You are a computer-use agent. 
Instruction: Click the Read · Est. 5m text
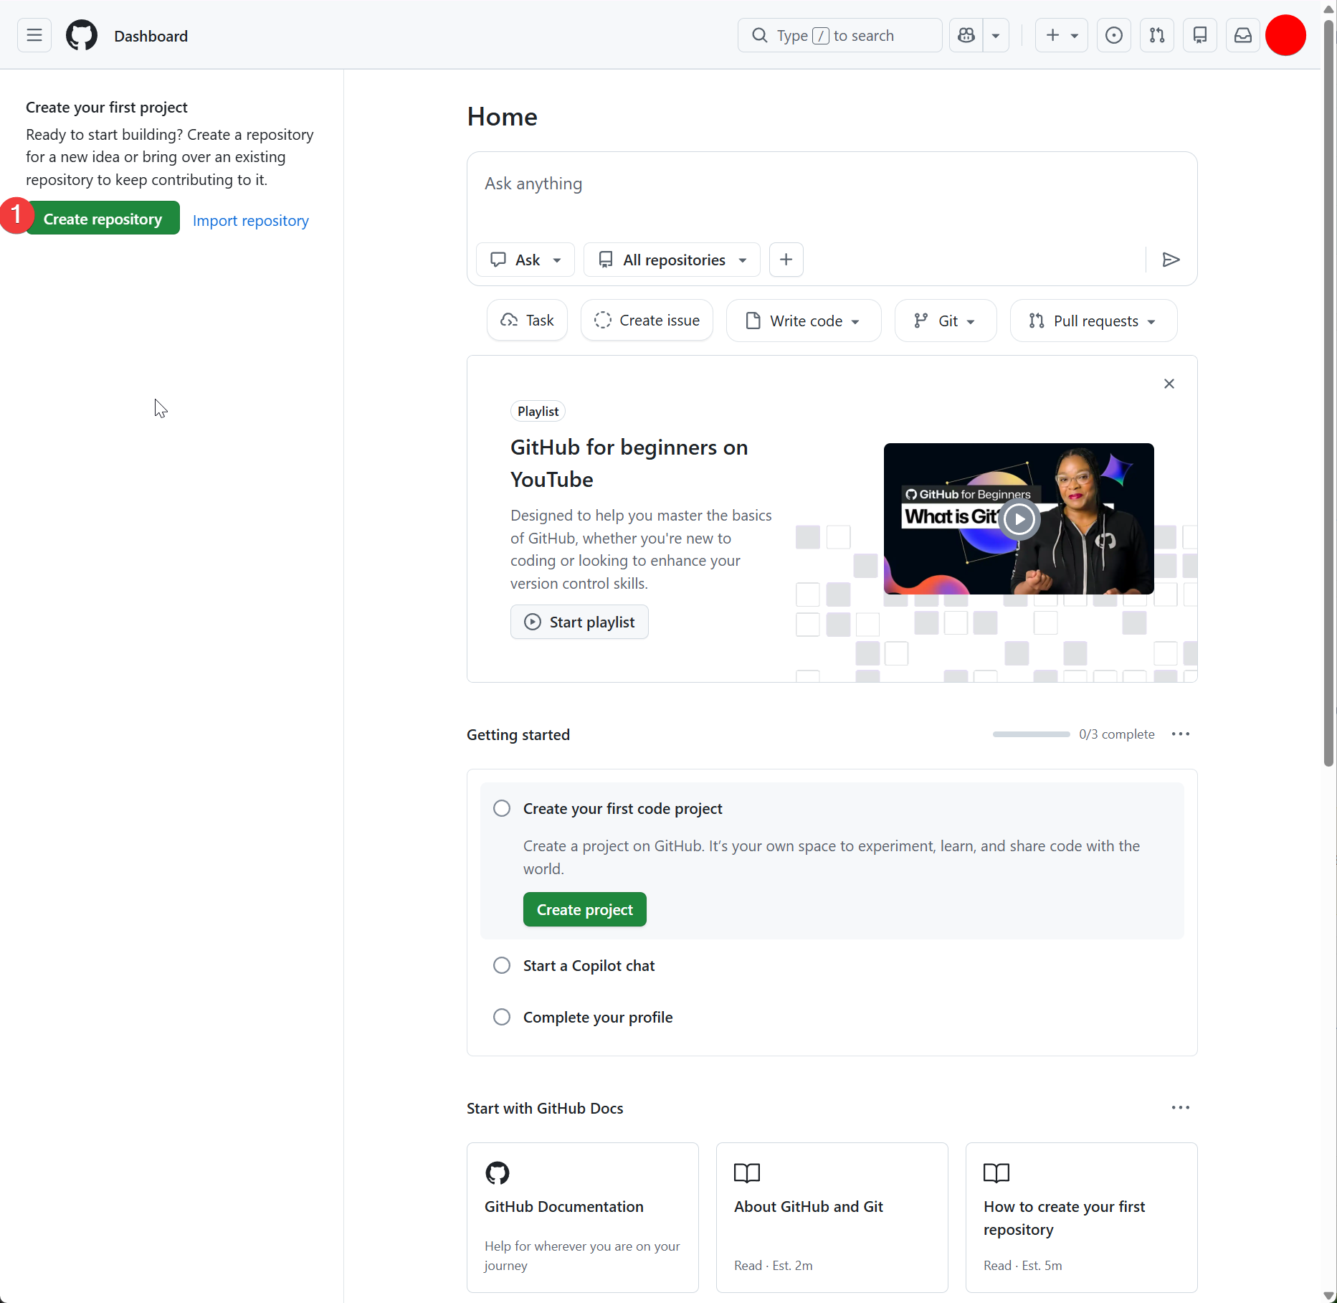click(x=1023, y=1266)
